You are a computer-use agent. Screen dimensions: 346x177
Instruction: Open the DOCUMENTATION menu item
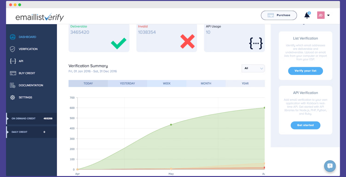[31, 85]
